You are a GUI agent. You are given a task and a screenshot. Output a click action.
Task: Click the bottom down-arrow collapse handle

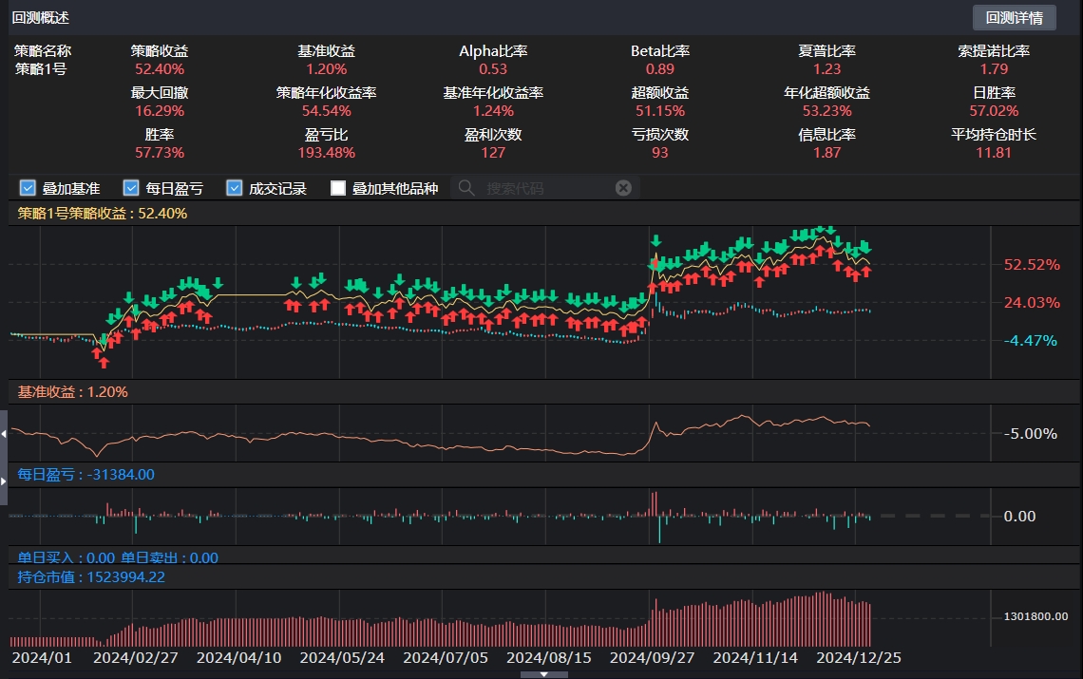(544, 674)
